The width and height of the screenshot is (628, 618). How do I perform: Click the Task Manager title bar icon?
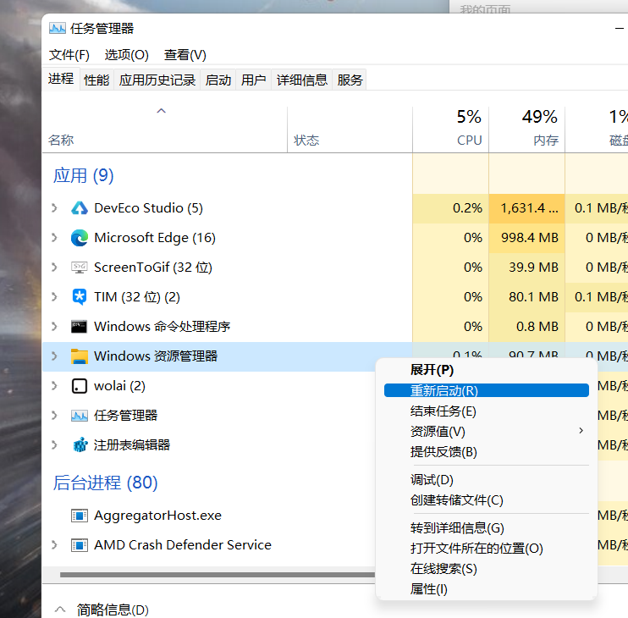tap(58, 28)
